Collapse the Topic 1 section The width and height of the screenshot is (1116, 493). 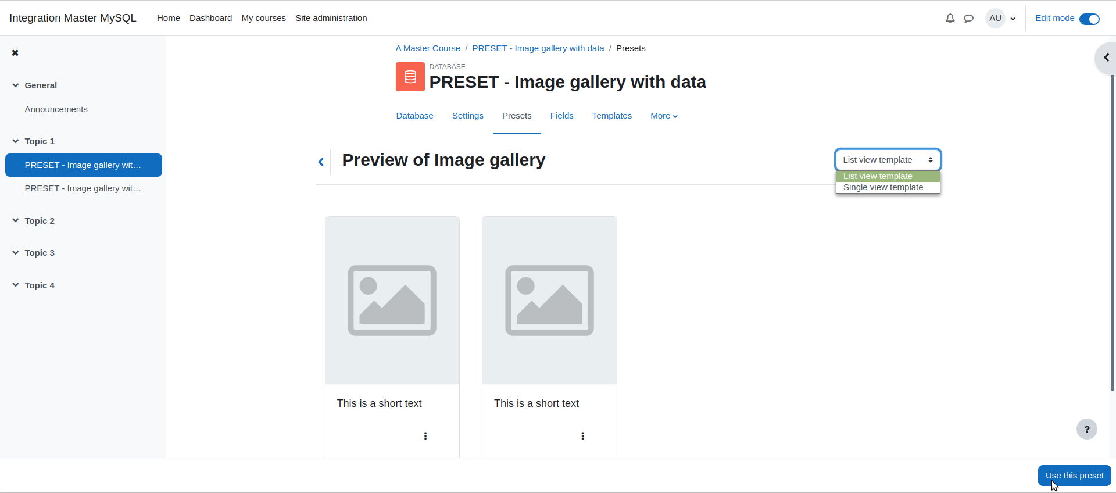[x=16, y=141]
